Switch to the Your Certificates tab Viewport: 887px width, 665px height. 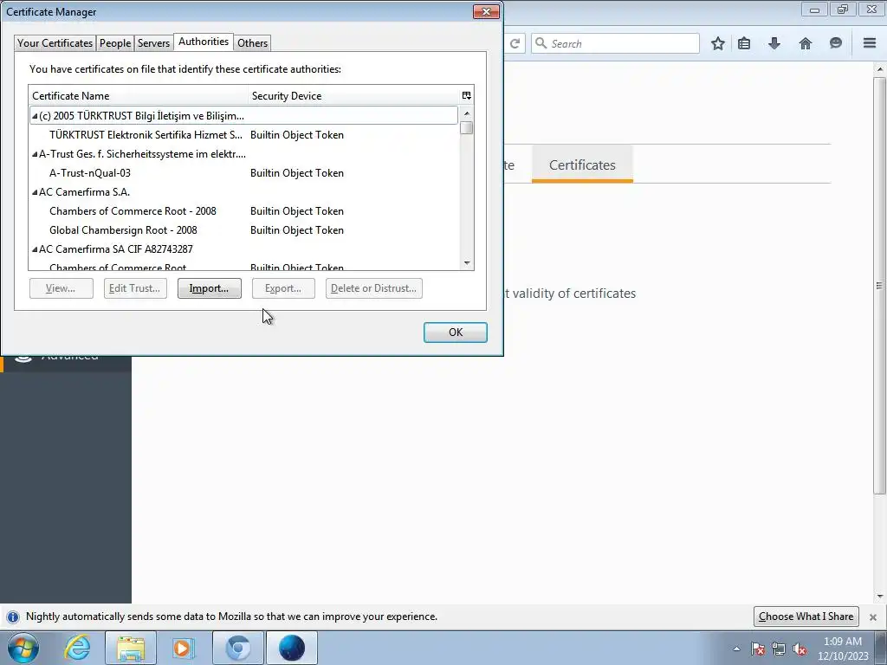(x=55, y=43)
